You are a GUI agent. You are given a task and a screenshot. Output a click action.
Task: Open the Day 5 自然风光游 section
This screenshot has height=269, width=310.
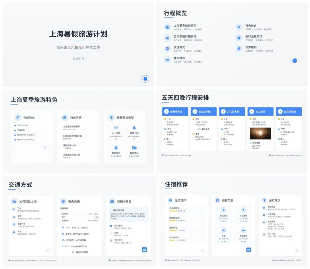[289, 111]
